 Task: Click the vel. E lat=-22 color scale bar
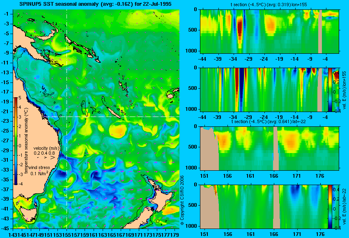[330, 206]
